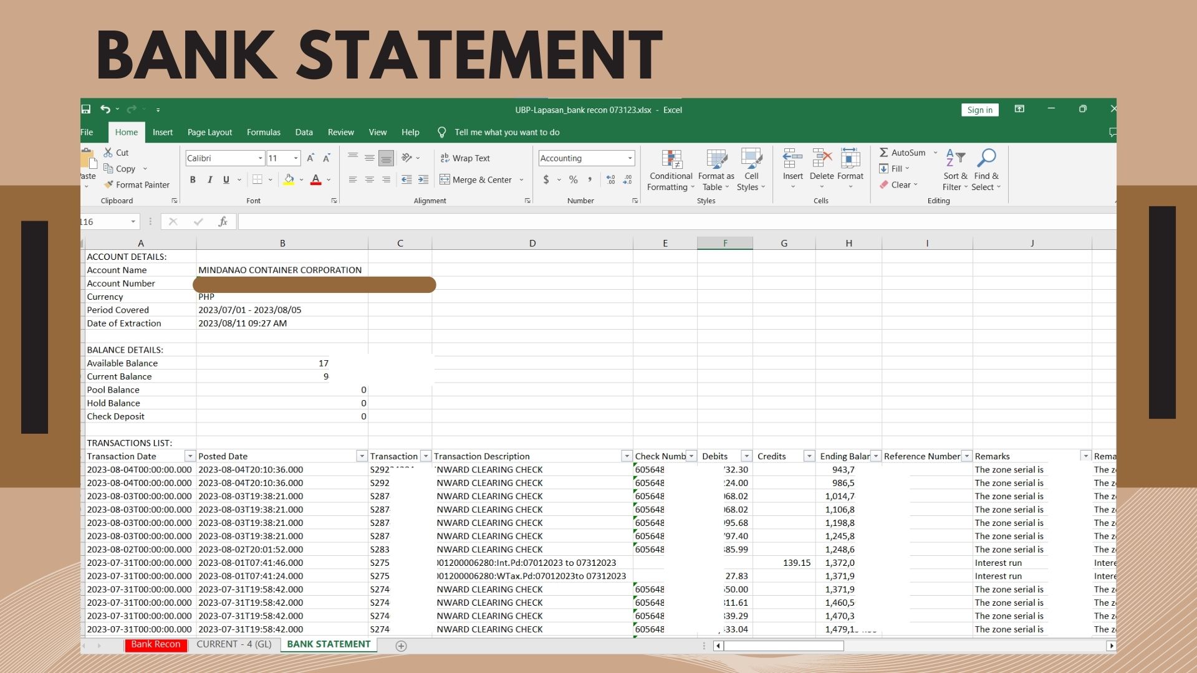Expand the Accounting number format dropdown
The width and height of the screenshot is (1197, 673).
(x=630, y=158)
